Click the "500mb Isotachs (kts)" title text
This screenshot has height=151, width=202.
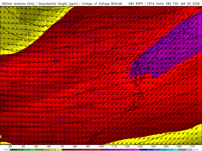[18, 4]
